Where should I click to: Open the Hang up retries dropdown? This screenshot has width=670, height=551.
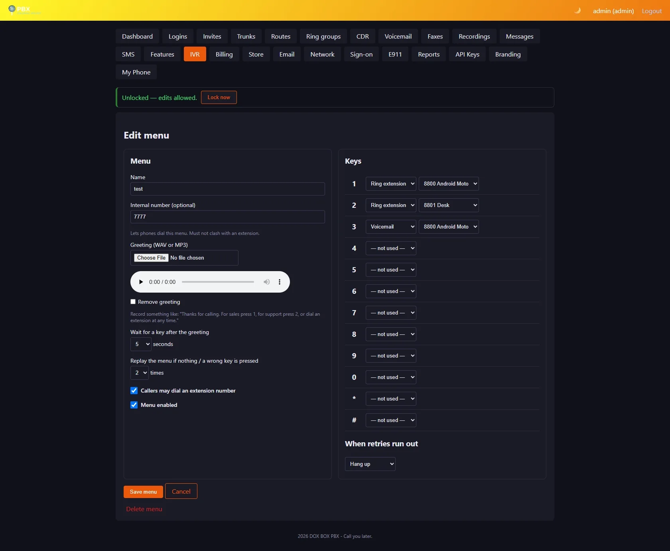(x=370, y=464)
